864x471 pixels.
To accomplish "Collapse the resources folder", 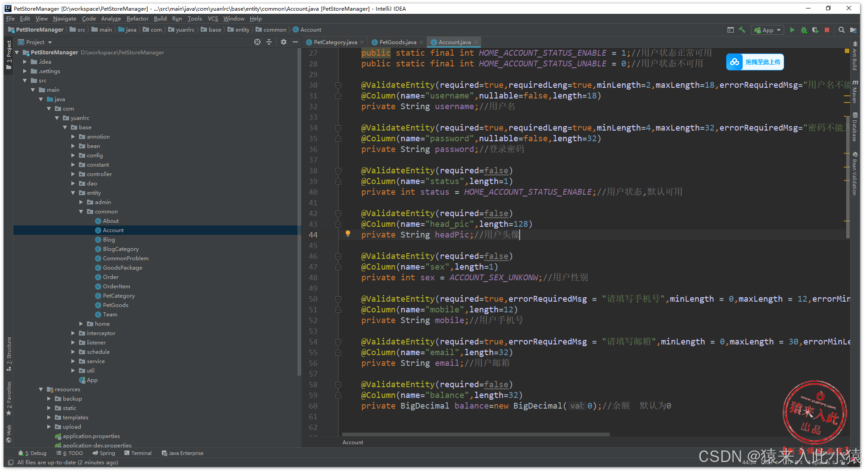I will click(41, 389).
